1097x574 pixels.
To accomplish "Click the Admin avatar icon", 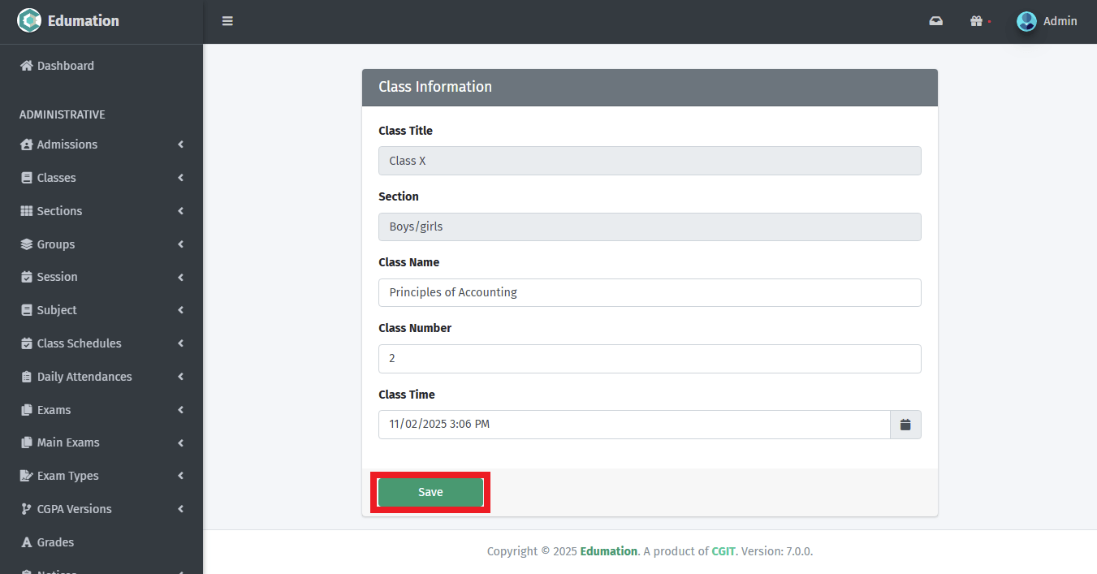I will tap(1026, 21).
